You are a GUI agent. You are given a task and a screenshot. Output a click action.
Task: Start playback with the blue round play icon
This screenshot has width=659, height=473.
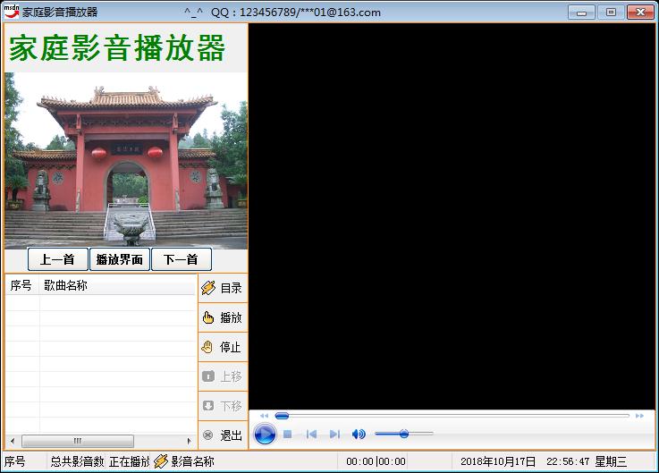pos(266,435)
